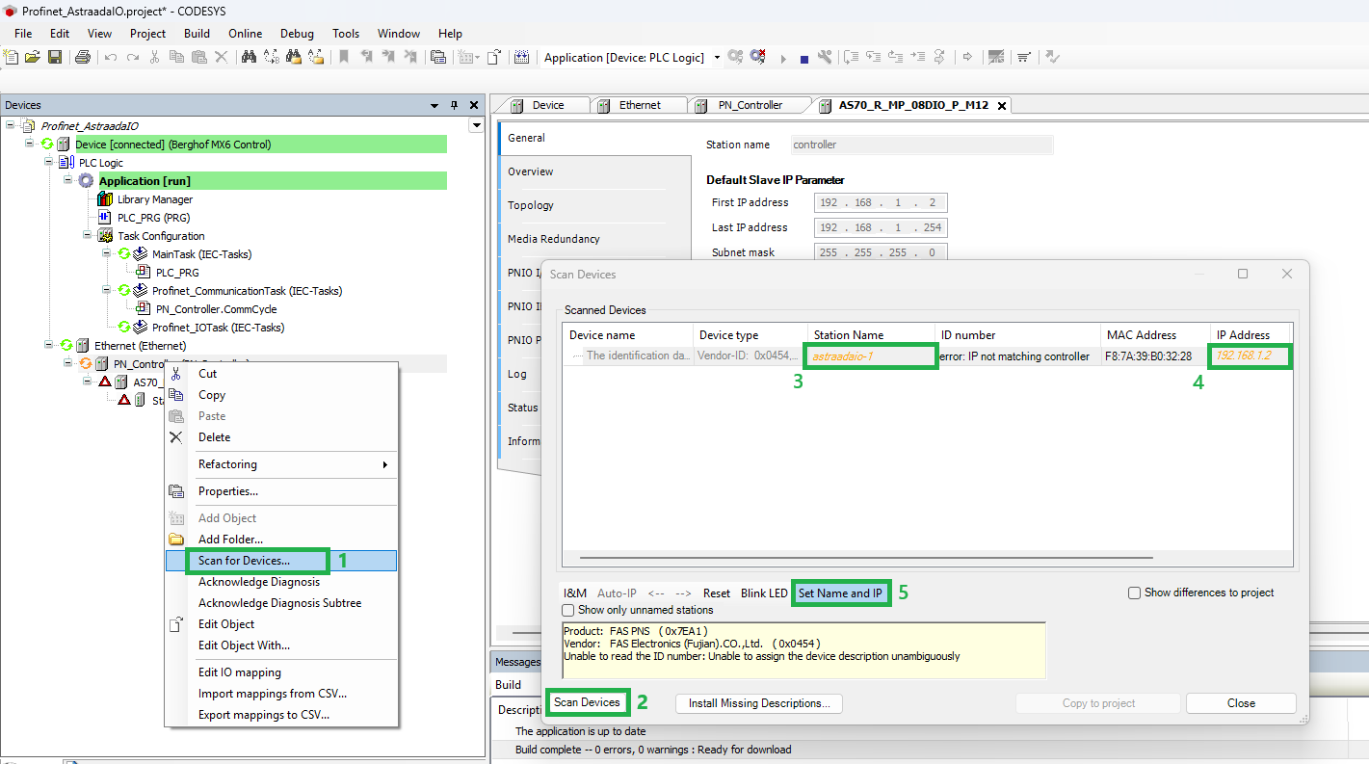Enable Show only unnamed stations checkbox

click(x=568, y=610)
